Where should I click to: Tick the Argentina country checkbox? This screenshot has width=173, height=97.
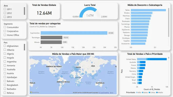click(5, 61)
